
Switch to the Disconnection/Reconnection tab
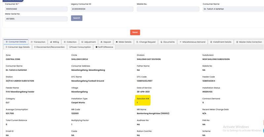tap(49, 47)
